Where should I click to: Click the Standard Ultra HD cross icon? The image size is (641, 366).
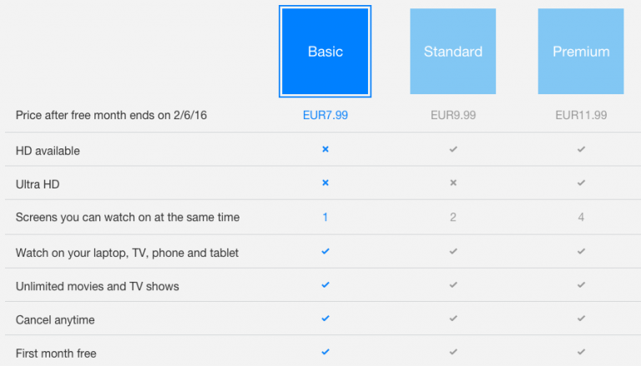coord(453,183)
